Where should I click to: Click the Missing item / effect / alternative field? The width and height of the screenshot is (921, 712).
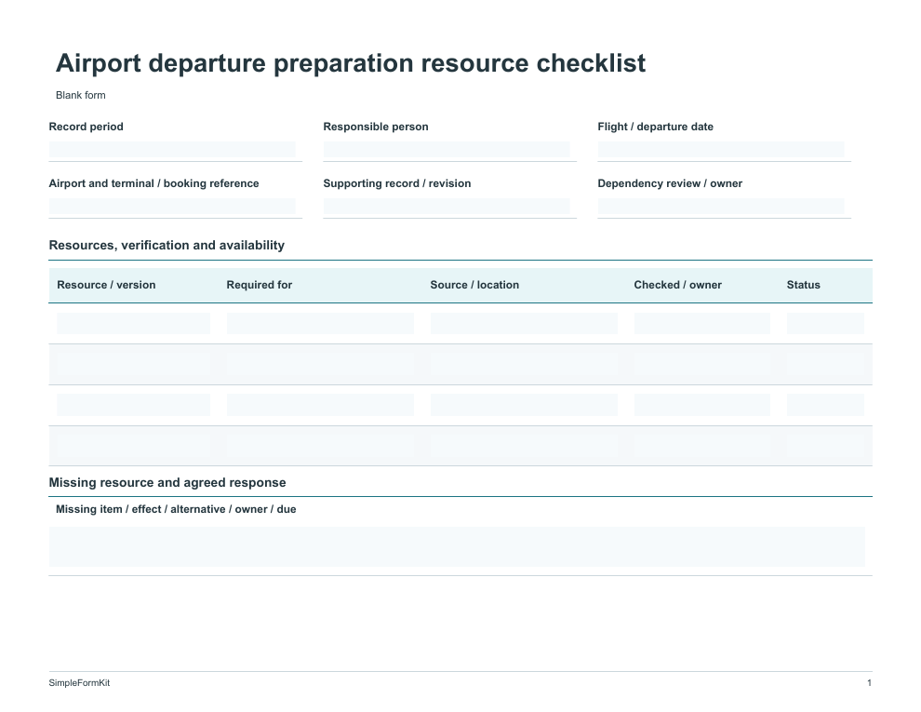(x=457, y=547)
